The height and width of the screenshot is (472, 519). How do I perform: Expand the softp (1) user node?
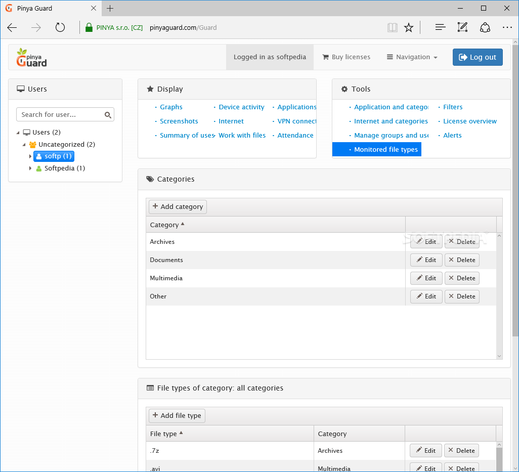click(x=30, y=156)
